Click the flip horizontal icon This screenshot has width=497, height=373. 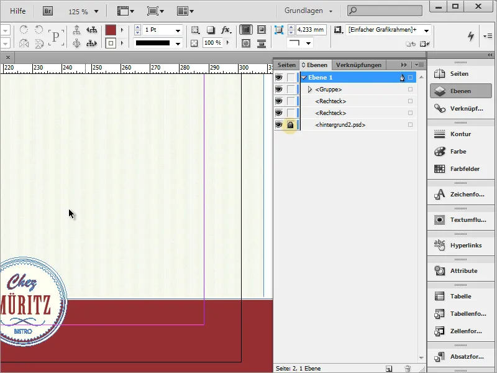click(x=24, y=43)
